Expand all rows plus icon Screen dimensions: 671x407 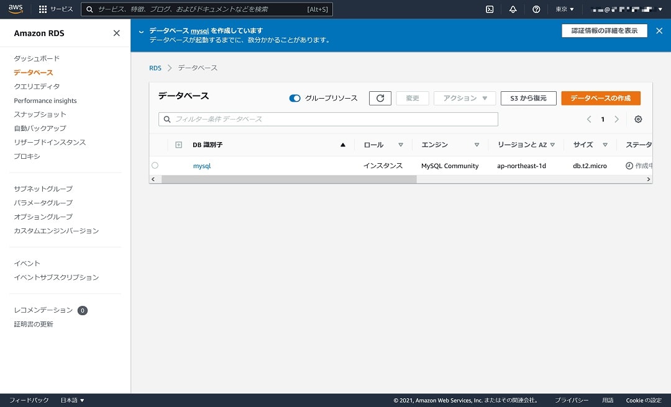click(179, 145)
